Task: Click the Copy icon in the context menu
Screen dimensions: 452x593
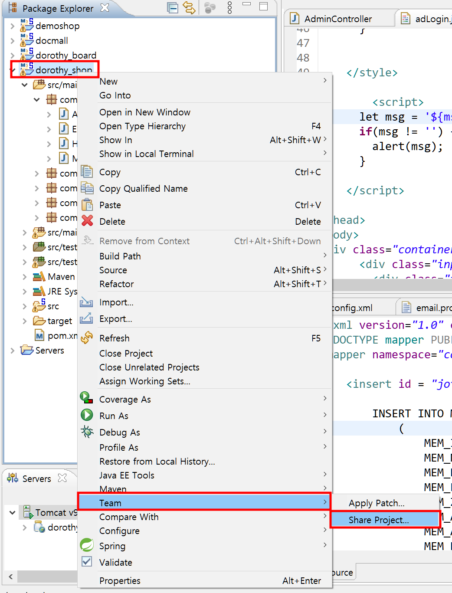Action: pos(87,172)
